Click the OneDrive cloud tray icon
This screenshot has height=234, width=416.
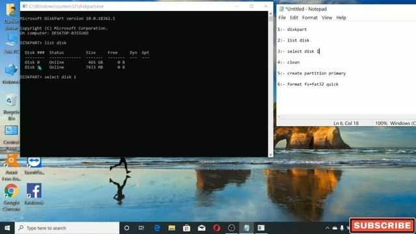click(335, 228)
